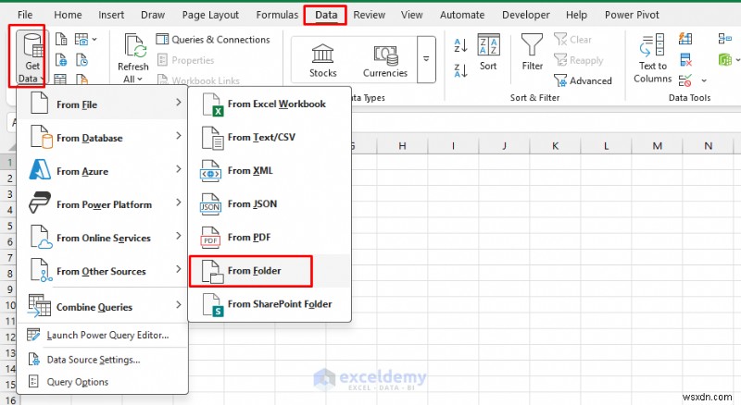The width and height of the screenshot is (741, 405).
Task: Click the From Web ribbon icon
Action: coord(61,59)
